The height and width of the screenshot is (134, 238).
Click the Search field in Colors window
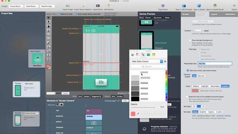pyautogui.click(x=148, y=66)
